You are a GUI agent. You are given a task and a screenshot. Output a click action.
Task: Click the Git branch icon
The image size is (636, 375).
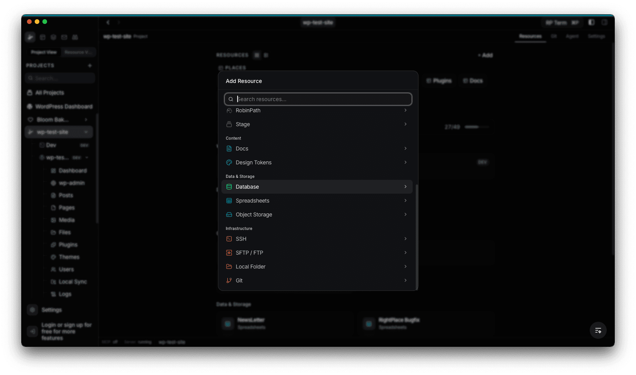[229, 280]
